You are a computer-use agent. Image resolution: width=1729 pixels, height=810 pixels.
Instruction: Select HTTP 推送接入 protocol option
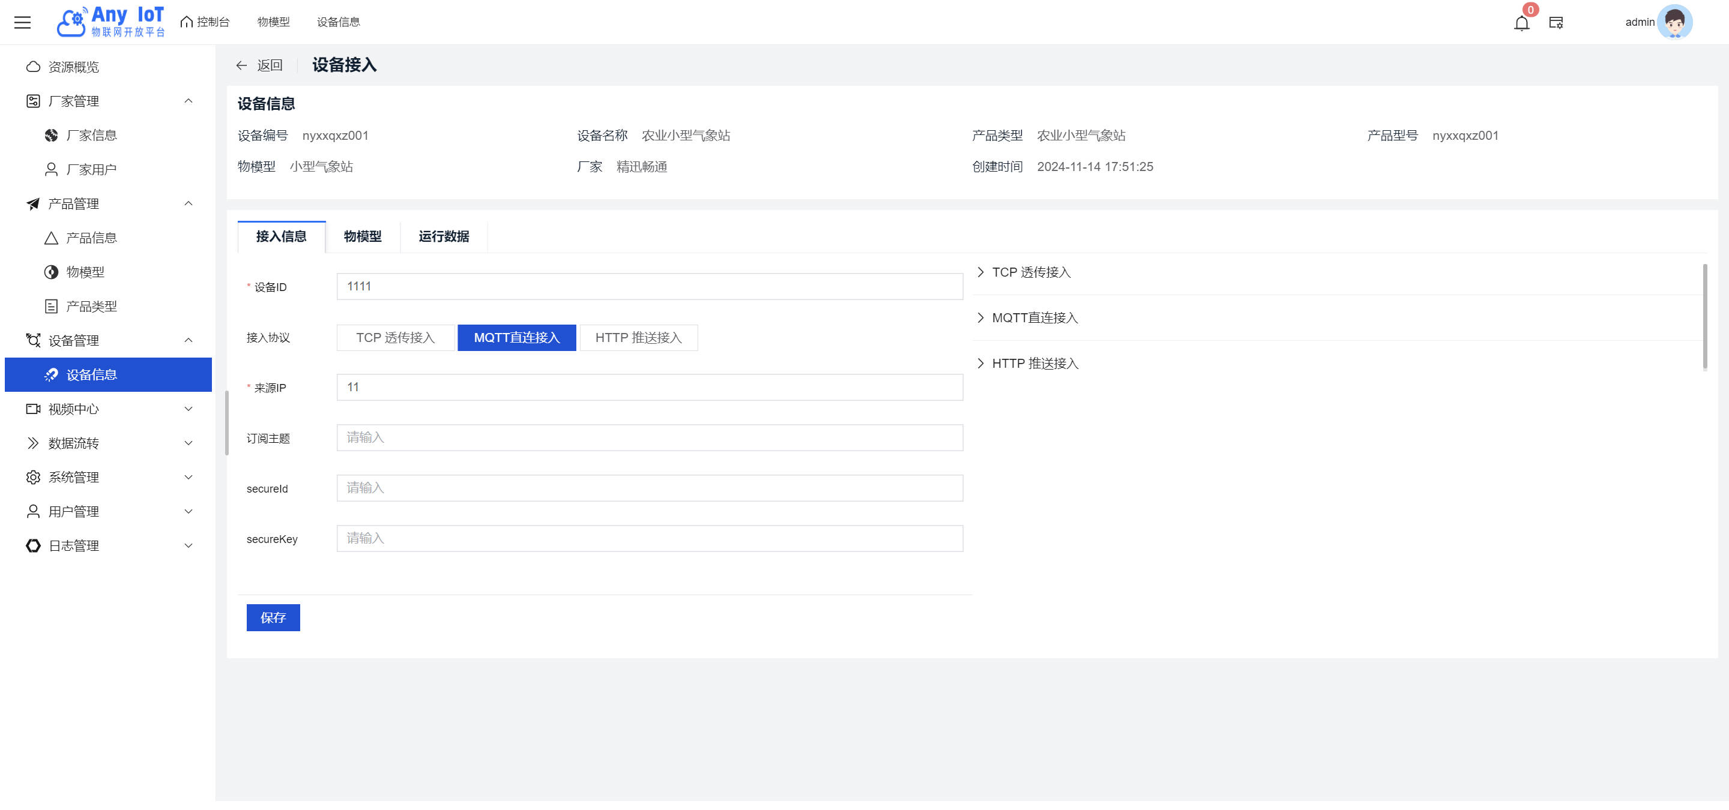638,338
